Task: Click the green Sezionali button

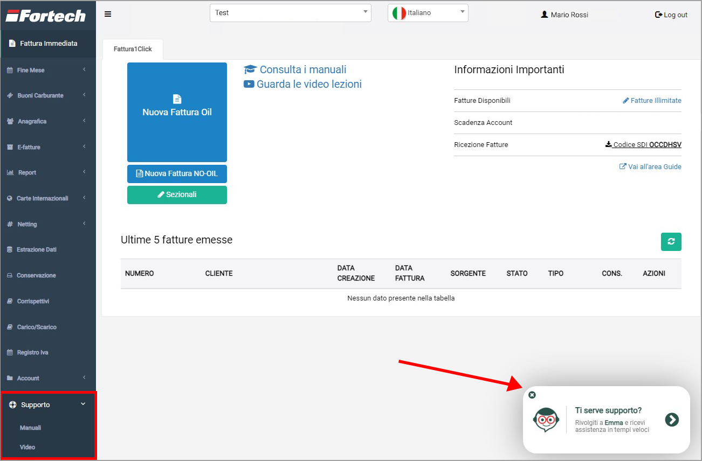Action: [177, 194]
